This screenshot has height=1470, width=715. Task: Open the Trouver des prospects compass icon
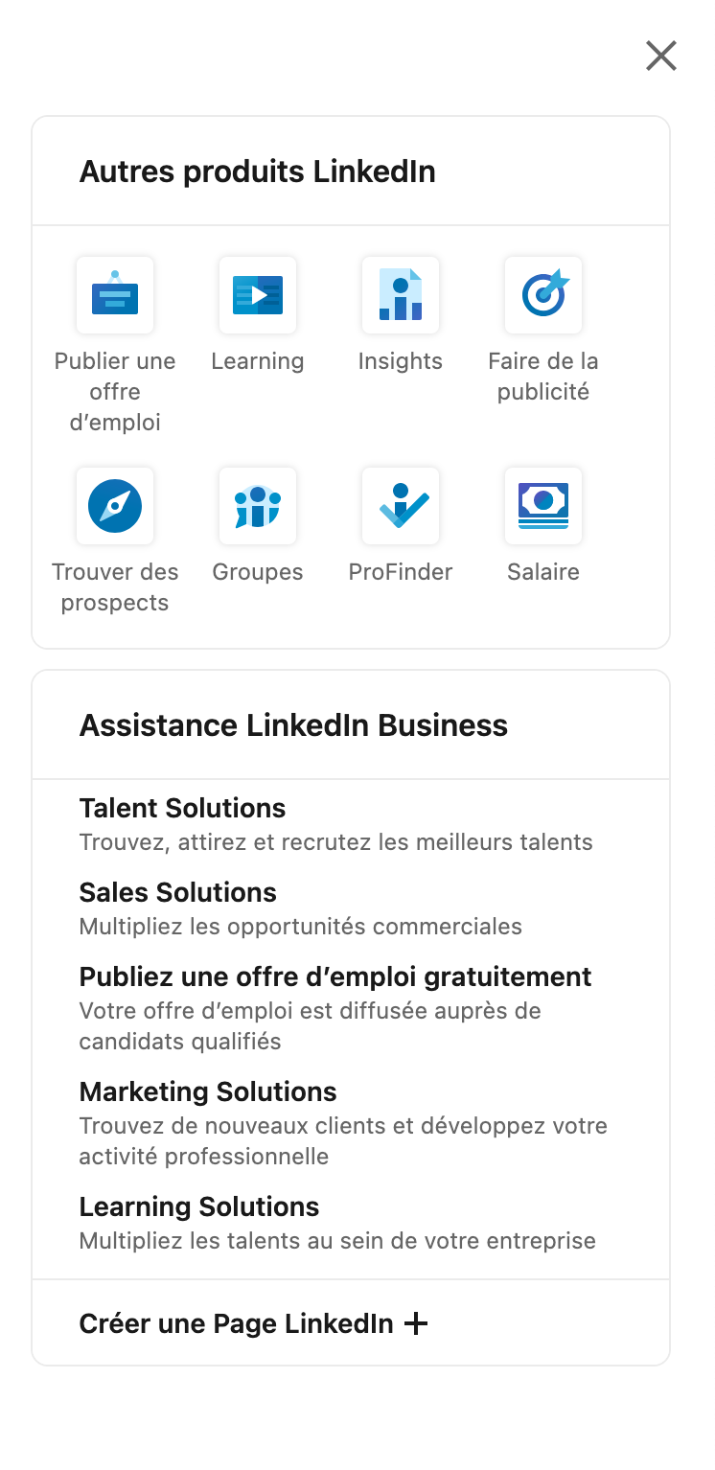point(115,506)
